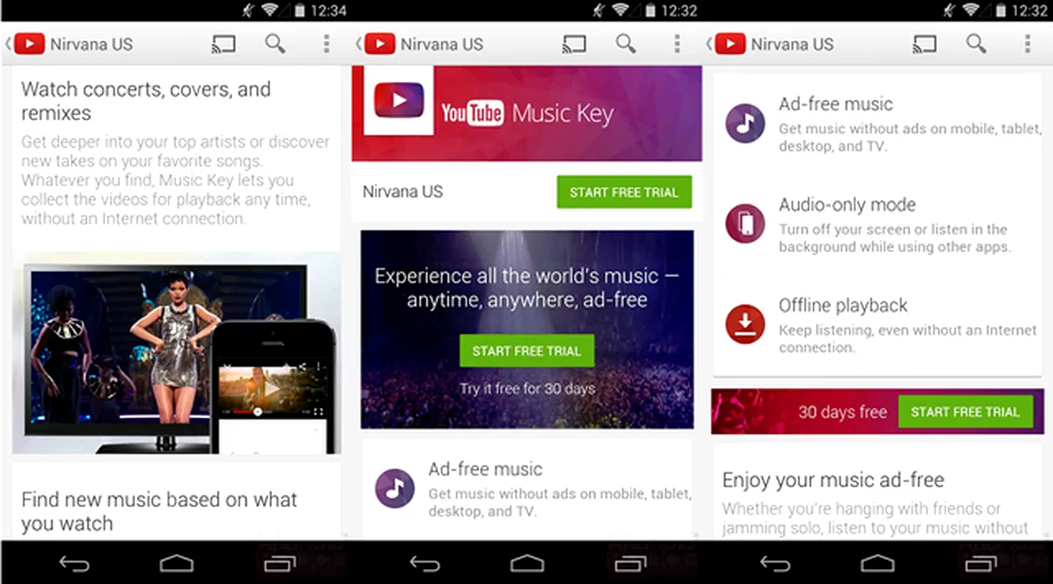Open Cast in the right screen
Image resolution: width=1053 pixels, height=584 pixels.
point(924,44)
